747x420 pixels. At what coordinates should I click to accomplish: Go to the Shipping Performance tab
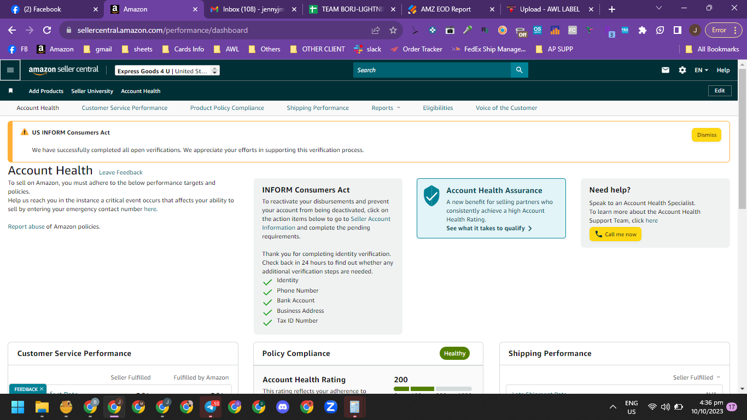pyautogui.click(x=318, y=108)
